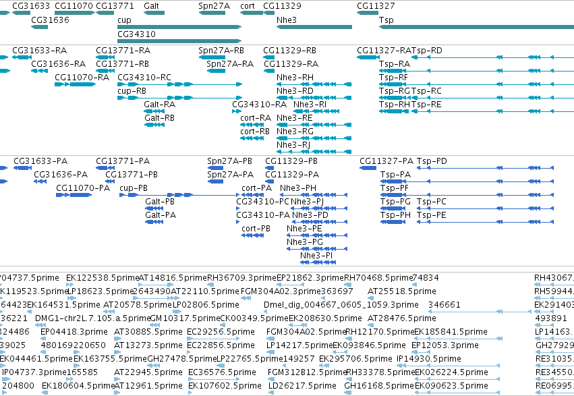Click EST label RH36709.3prime

point(241,278)
